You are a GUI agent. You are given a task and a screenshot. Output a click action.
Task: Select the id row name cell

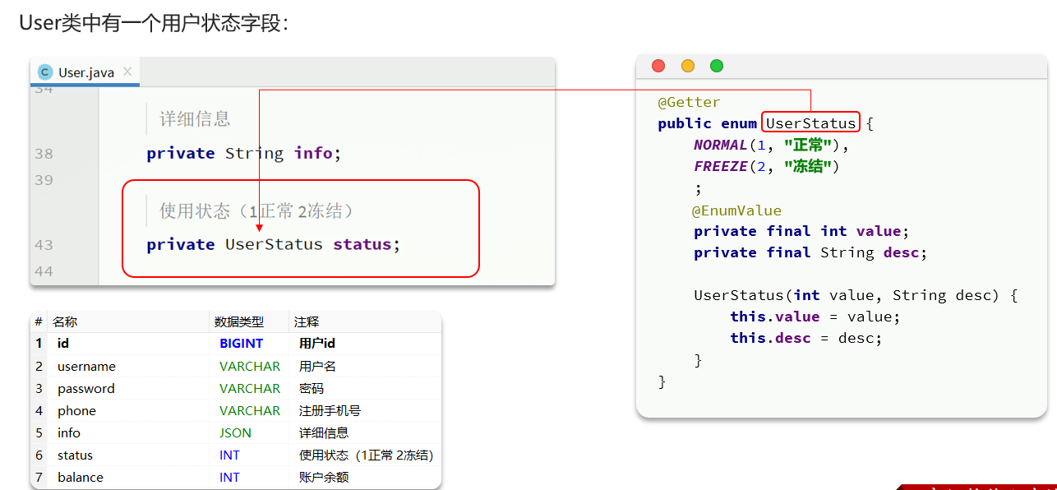(63, 344)
